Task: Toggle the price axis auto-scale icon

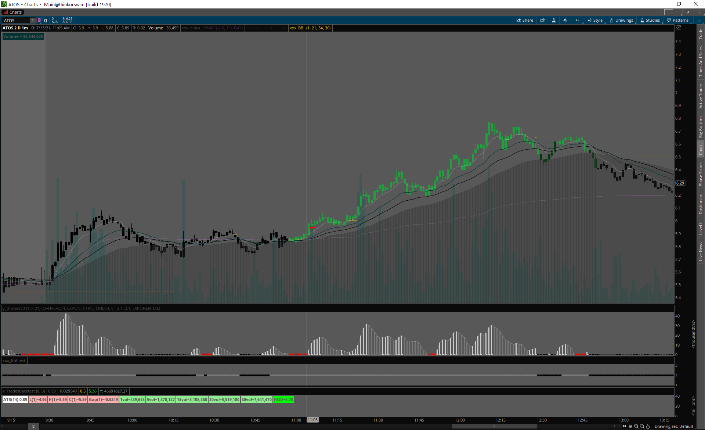Action: click(679, 28)
